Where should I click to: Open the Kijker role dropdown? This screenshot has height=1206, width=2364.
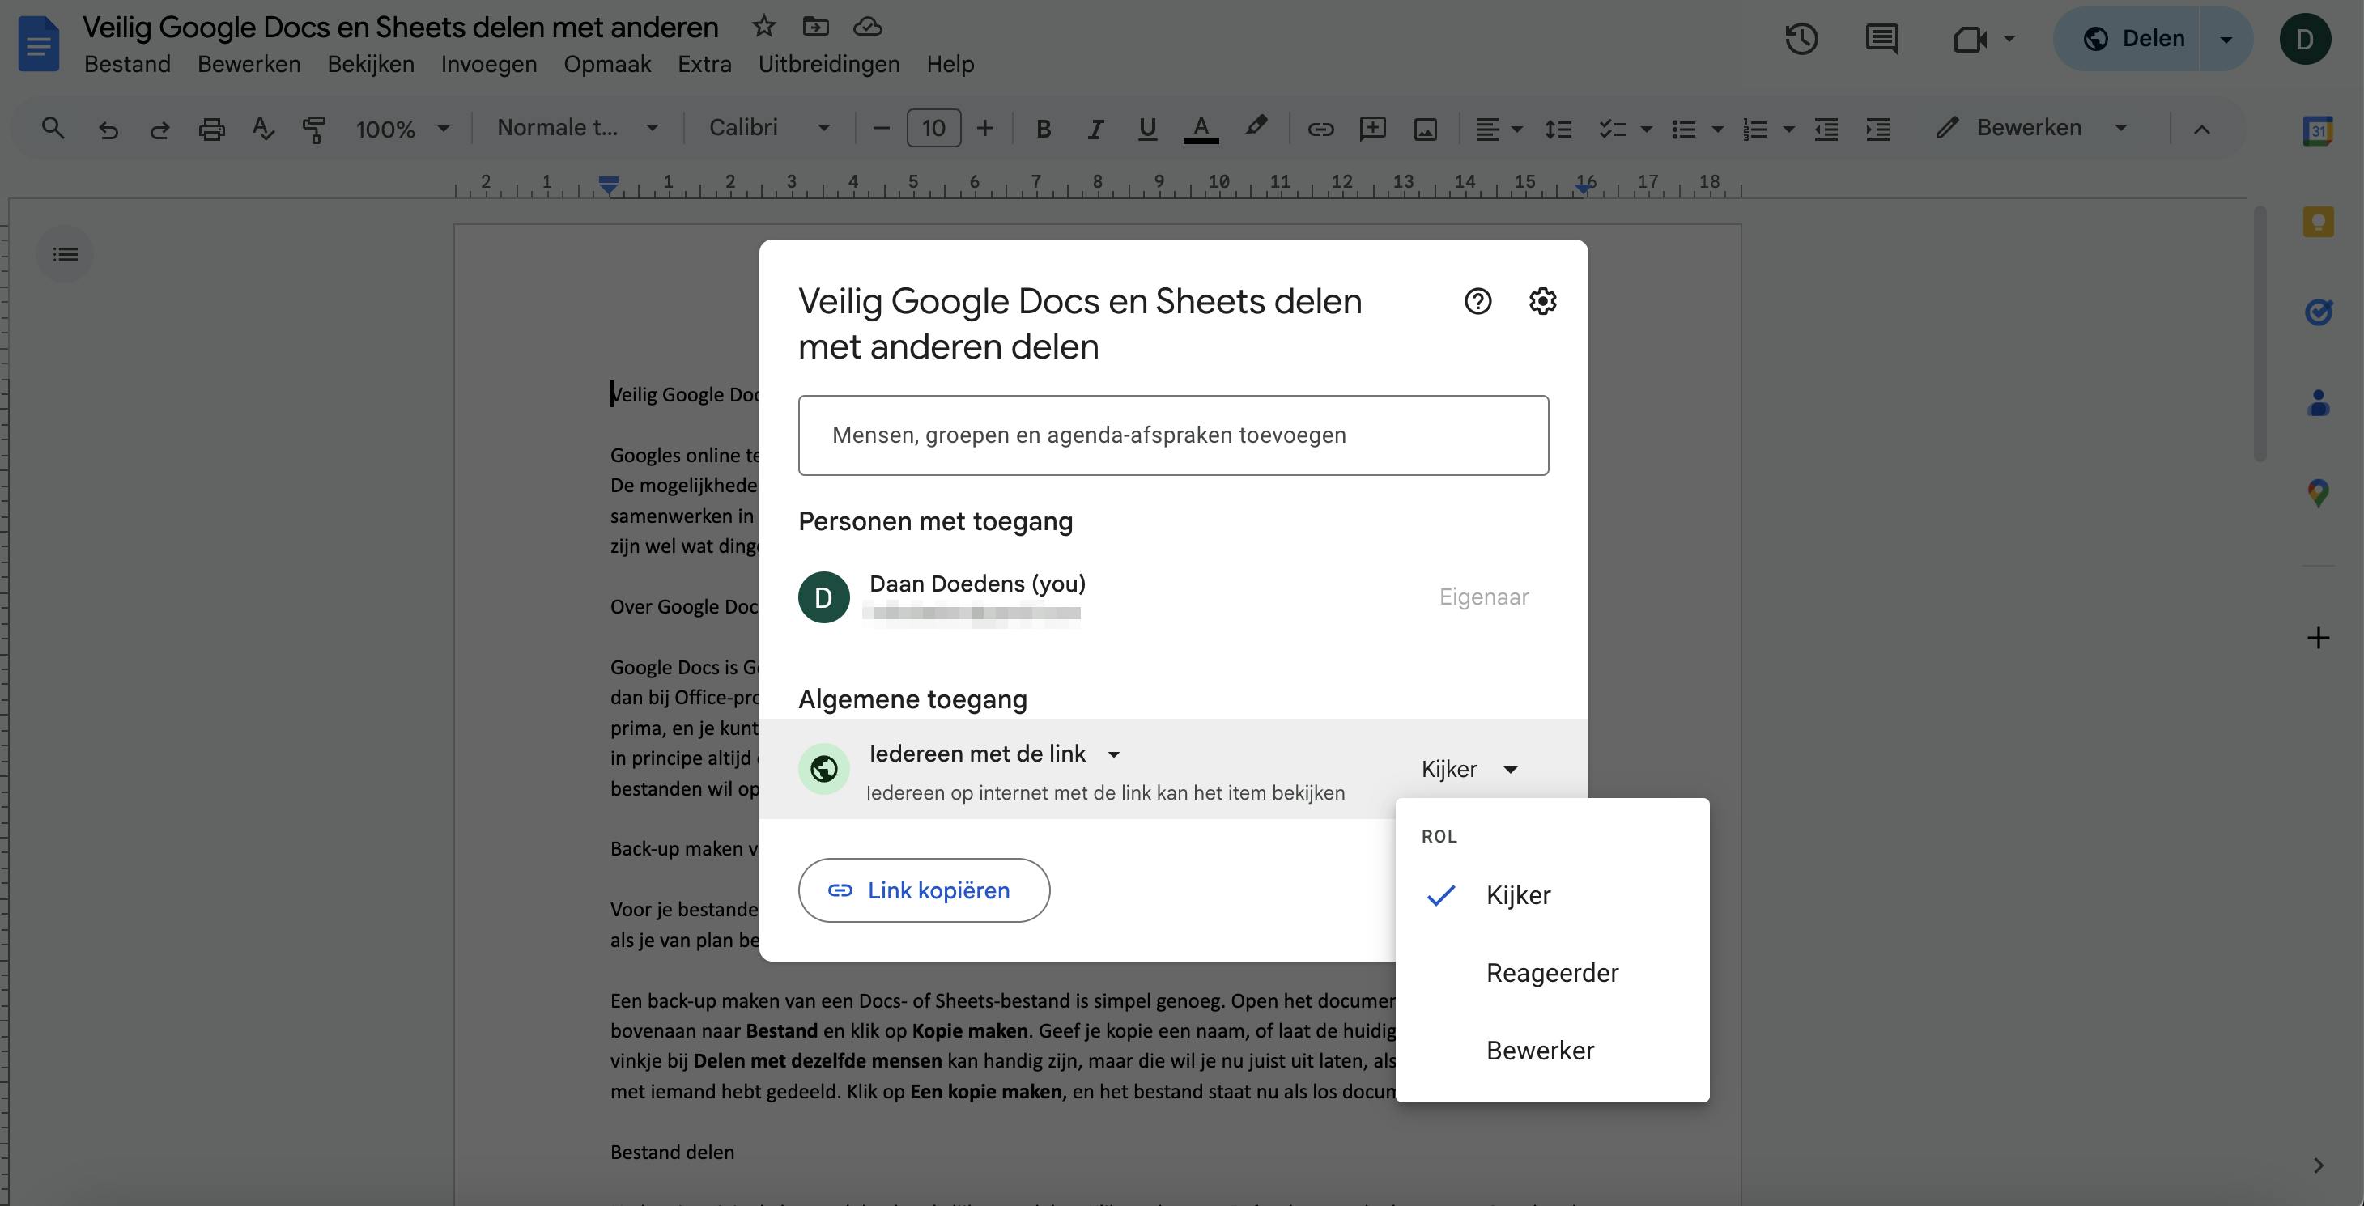point(1469,769)
